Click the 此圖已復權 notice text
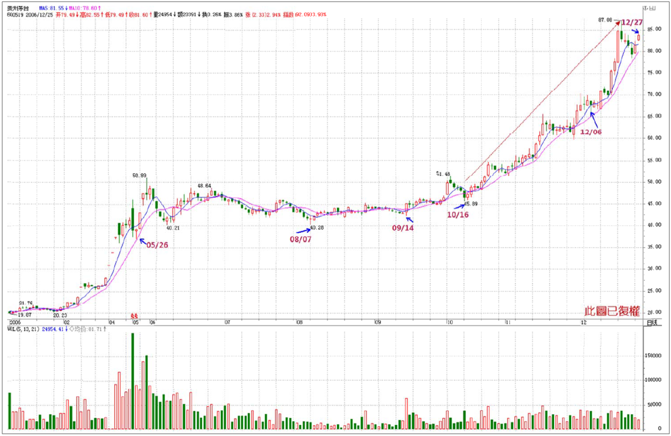 pos(613,311)
